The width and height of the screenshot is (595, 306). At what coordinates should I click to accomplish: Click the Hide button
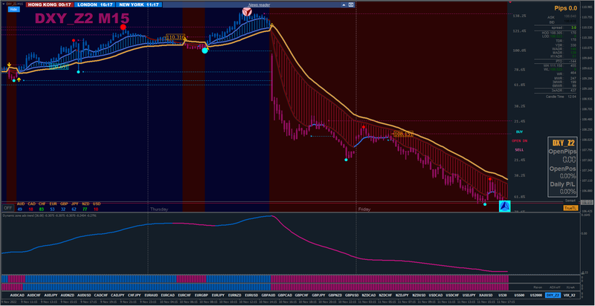[x=13, y=10]
